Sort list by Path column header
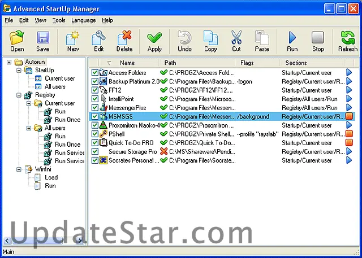This screenshot has width=362, height=258. click(197, 63)
